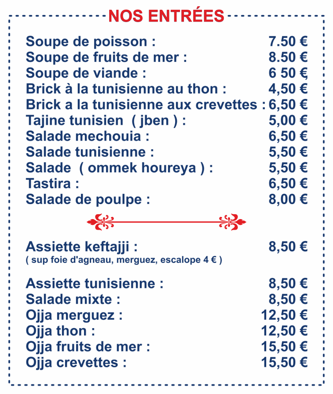Select Soupe de viande entry
The width and height of the screenshot is (333, 394).
tap(166, 73)
